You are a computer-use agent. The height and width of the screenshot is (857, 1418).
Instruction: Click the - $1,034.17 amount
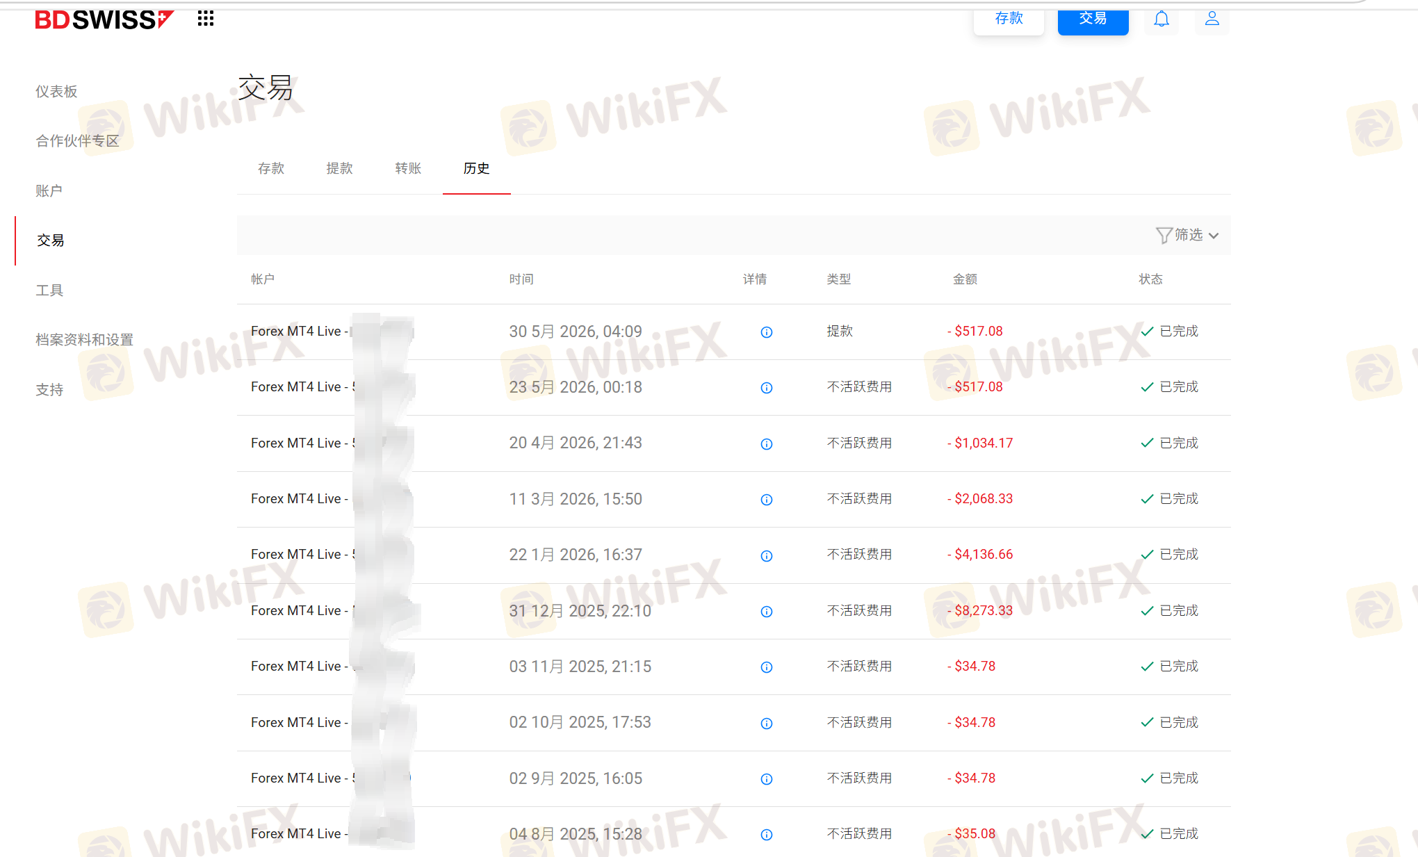click(980, 443)
